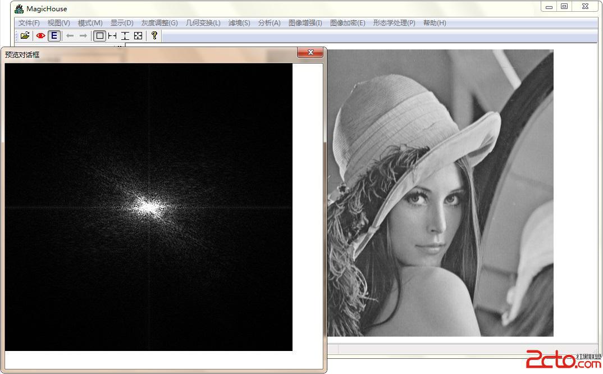The height and width of the screenshot is (374, 603).
Task: Open the 显示(D) menu
Action: click(122, 22)
